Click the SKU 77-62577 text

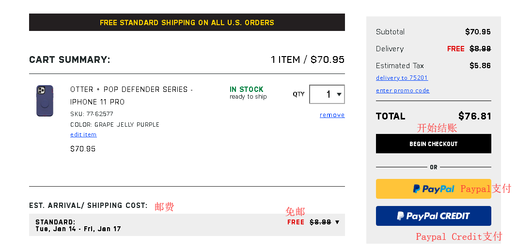92,114
